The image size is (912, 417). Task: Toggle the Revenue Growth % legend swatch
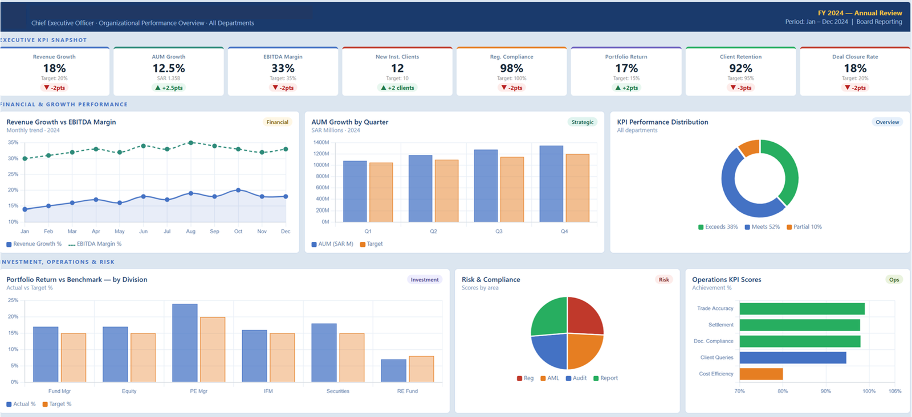pyautogui.click(x=9, y=244)
